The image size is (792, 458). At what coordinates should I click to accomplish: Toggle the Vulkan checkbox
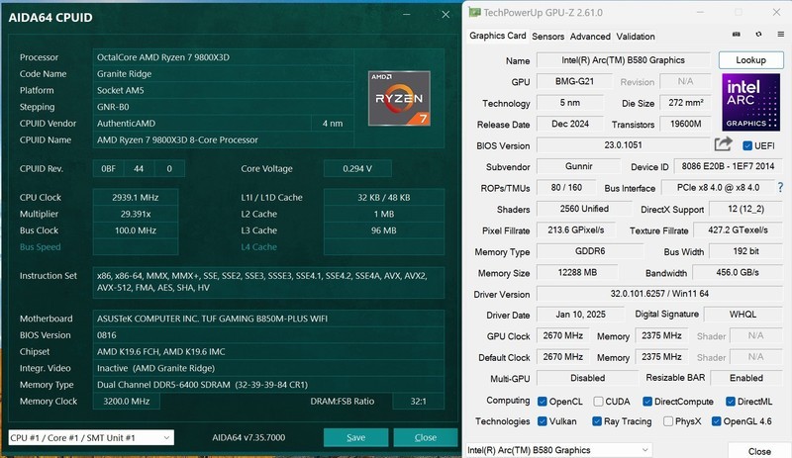pos(542,421)
